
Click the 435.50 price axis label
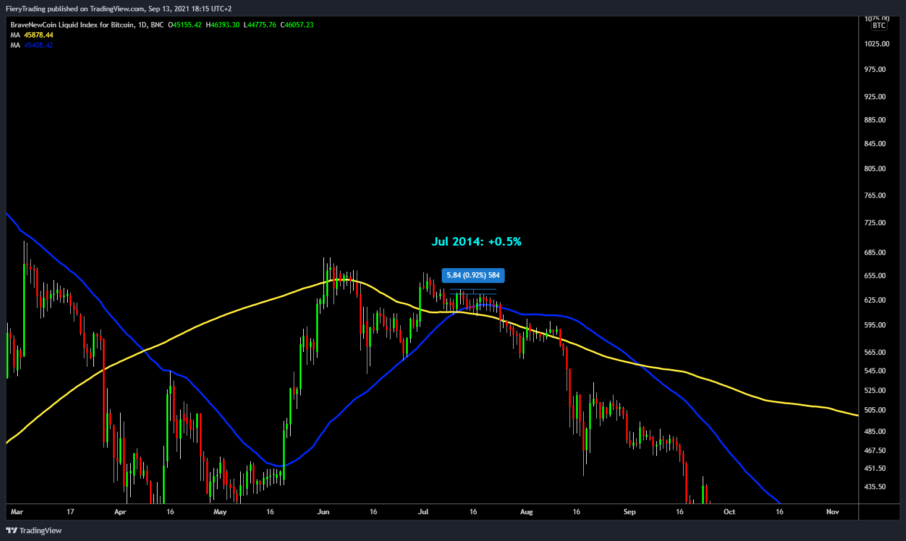[875, 487]
